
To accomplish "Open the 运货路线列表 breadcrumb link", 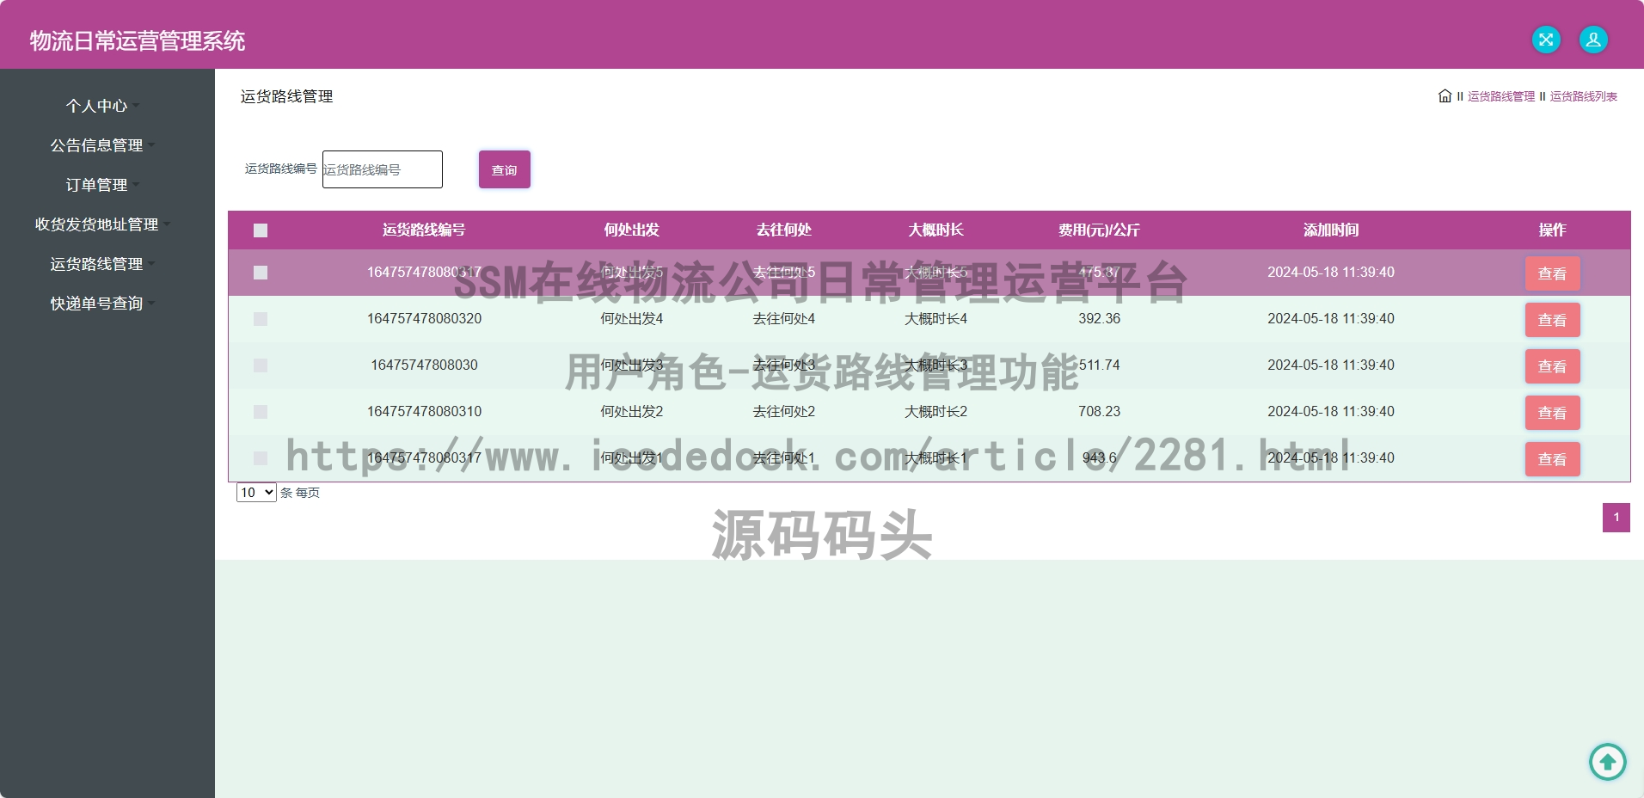I will click(1584, 96).
